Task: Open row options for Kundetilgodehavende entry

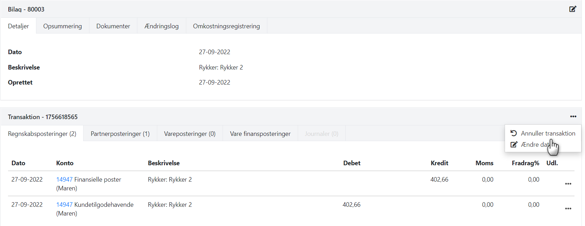Action: pyautogui.click(x=568, y=209)
